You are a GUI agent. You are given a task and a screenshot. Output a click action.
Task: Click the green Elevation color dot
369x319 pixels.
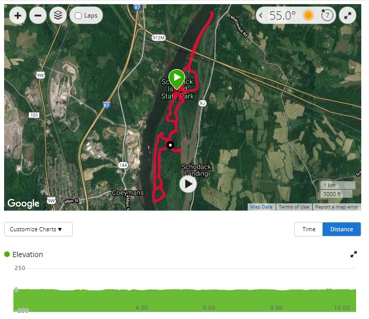pyautogui.click(x=7, y=254)
